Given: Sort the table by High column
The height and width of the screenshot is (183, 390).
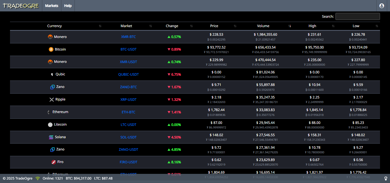Looking at the screenshot, I should pyautogui.click(x=312, y=26).
